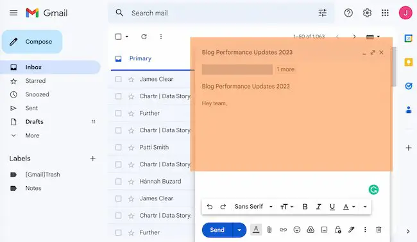Open the text size dropdown

click(x=286, y=207)
